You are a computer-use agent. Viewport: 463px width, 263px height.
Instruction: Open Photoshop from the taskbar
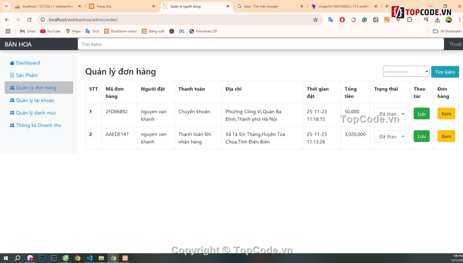tap(42, 258)
